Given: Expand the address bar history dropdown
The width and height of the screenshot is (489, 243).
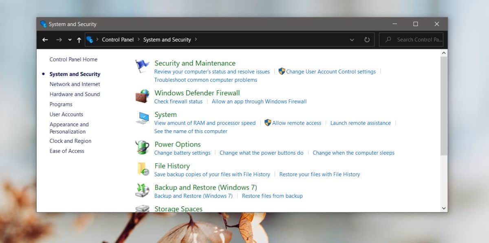Looking at the screenshot, I should [352, 40].
